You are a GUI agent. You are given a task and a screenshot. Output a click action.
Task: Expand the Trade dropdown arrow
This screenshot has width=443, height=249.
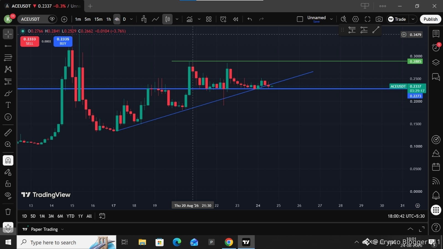tap(413, 19)
